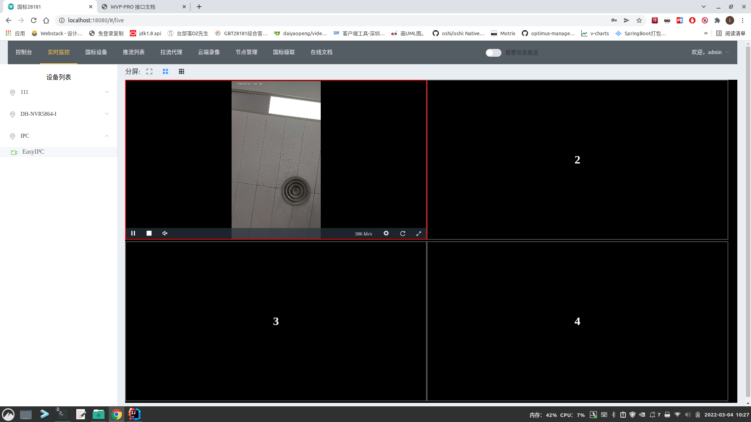Screen dimensions: 751x422
Task: Click the date and time clock
Action: tap(727, 415)
